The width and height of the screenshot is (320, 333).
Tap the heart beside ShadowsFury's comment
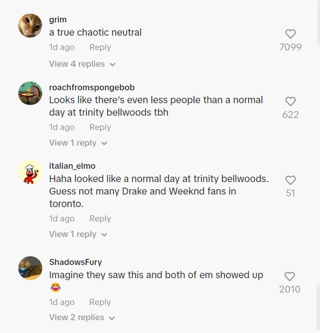(290, 277)
